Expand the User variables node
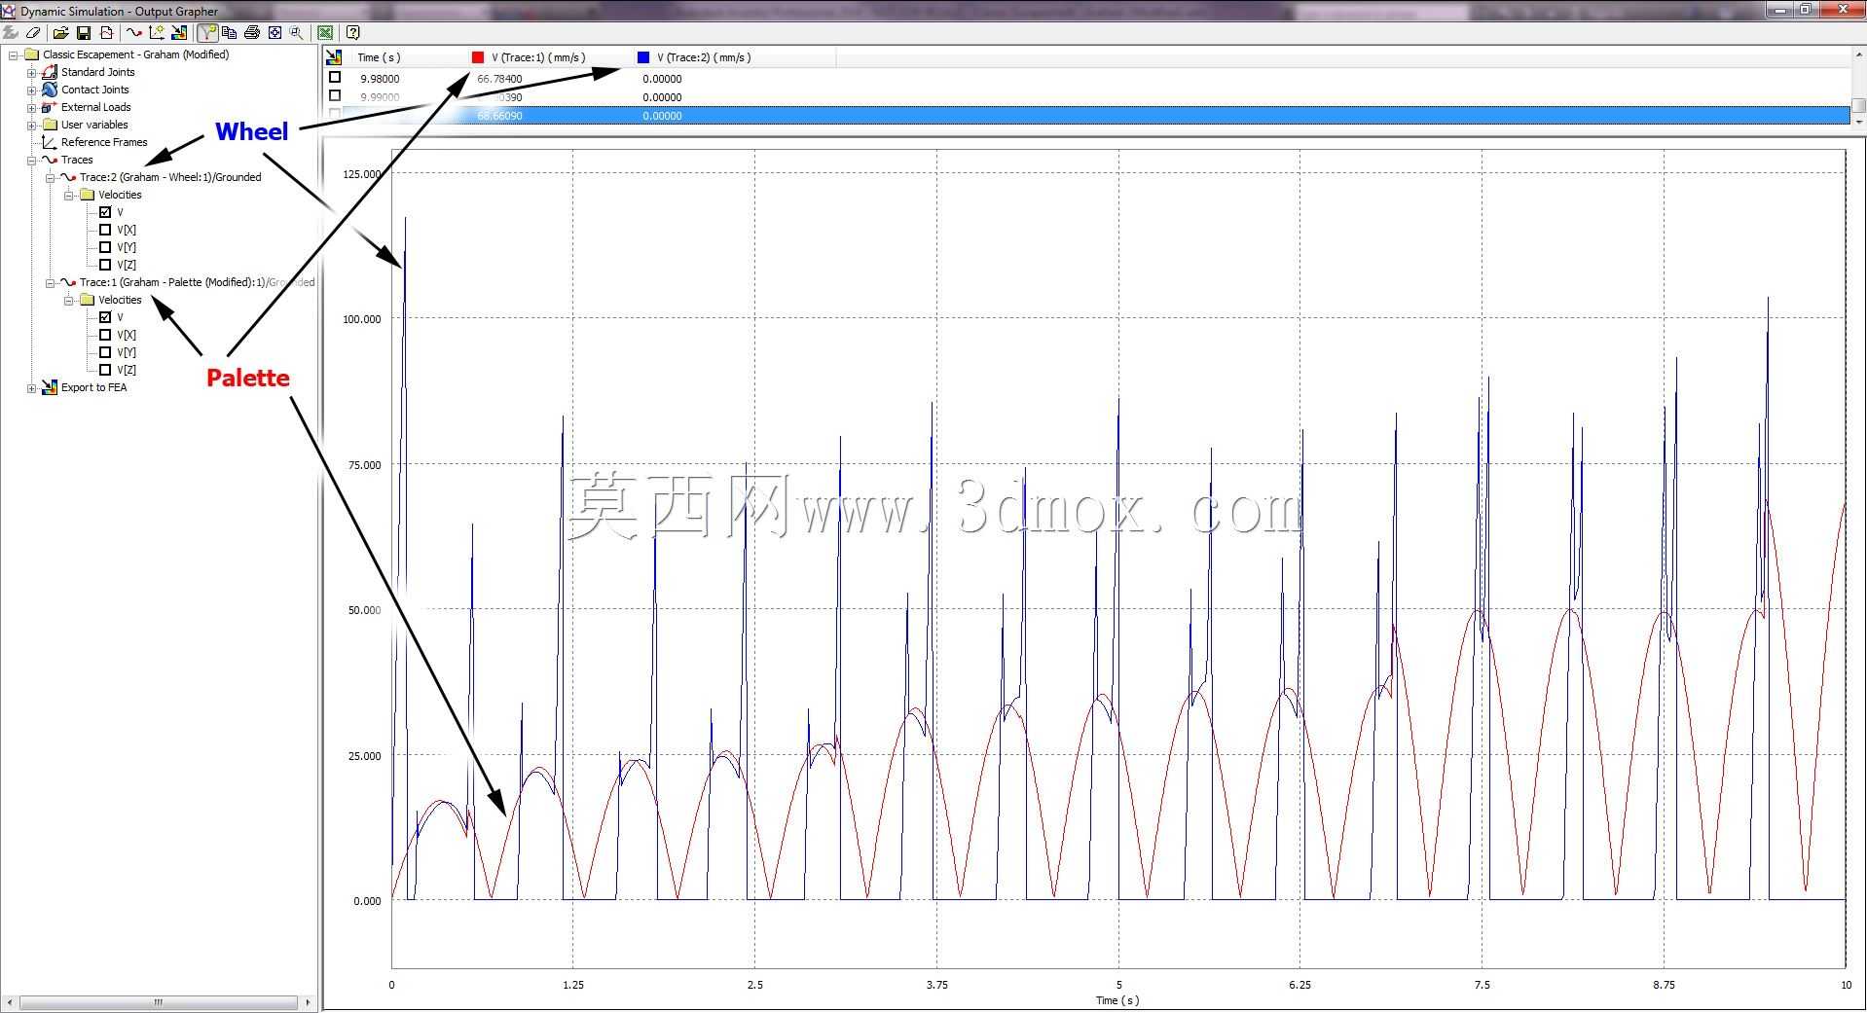The height and width of the screenshot is (1013, 1867). click(31, 125)
